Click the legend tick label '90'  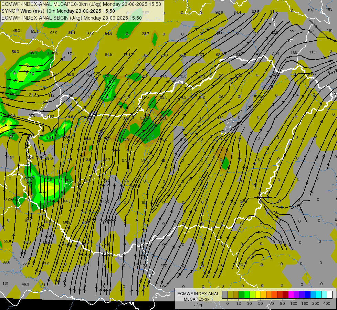point(282,303)
